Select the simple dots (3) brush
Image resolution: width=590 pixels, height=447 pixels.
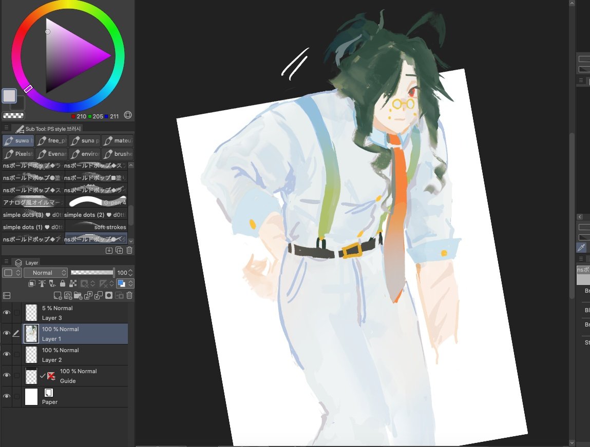(33, 214)
